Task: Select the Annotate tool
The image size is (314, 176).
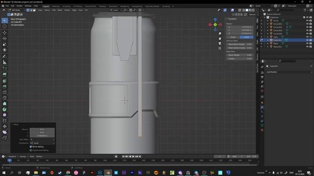Action: pos(4,57)
